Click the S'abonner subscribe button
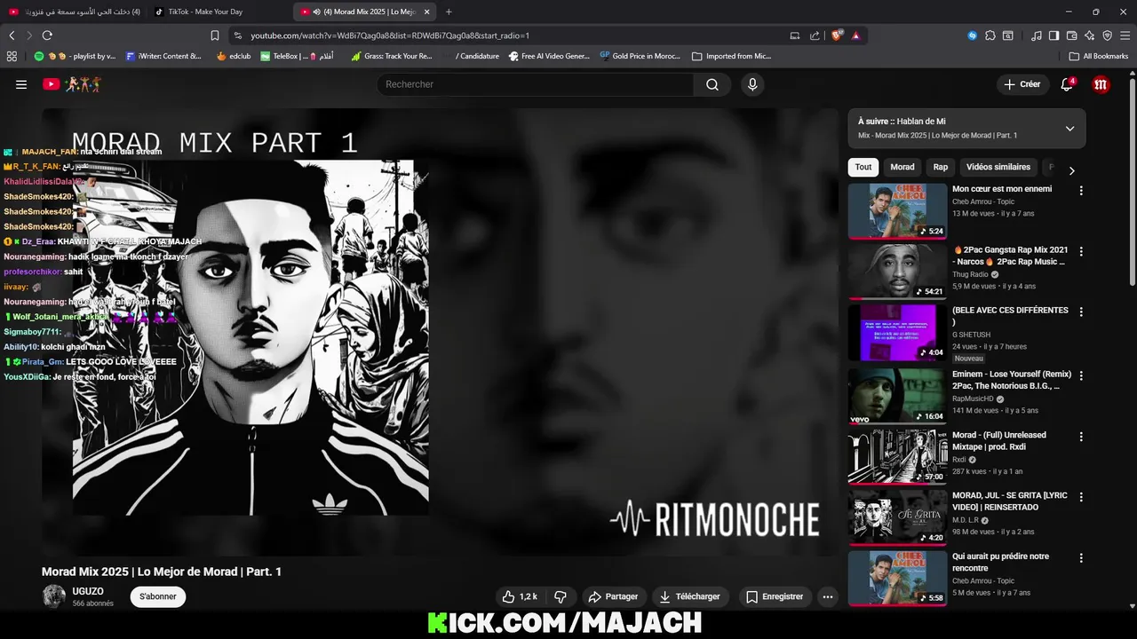 coord(158,596)
